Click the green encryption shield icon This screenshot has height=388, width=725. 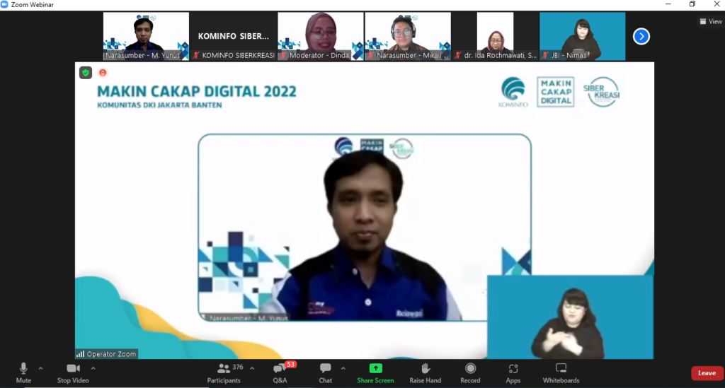tap(86, 73)
